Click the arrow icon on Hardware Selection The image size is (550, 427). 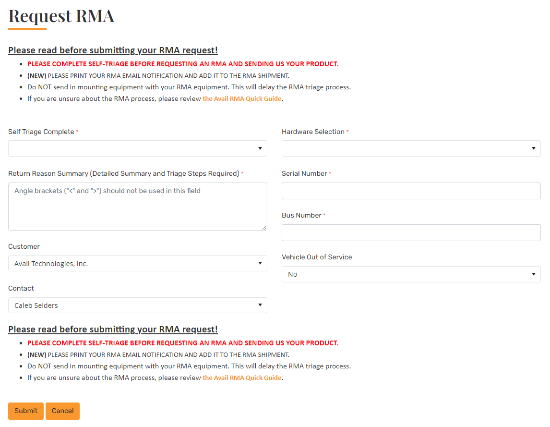(534, 148)
